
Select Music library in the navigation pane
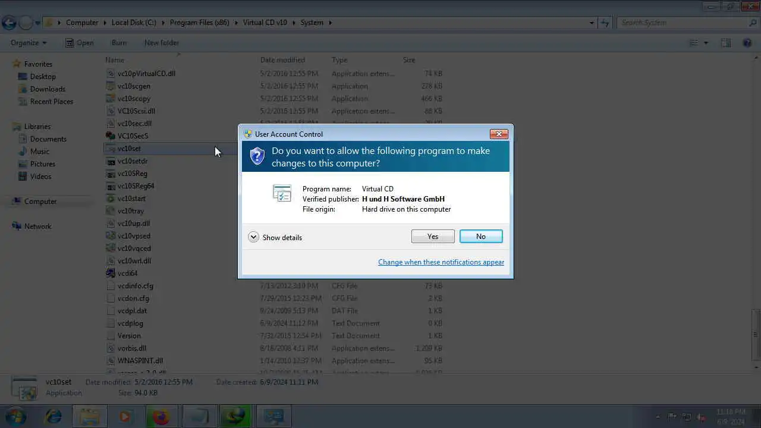point(40,152)
